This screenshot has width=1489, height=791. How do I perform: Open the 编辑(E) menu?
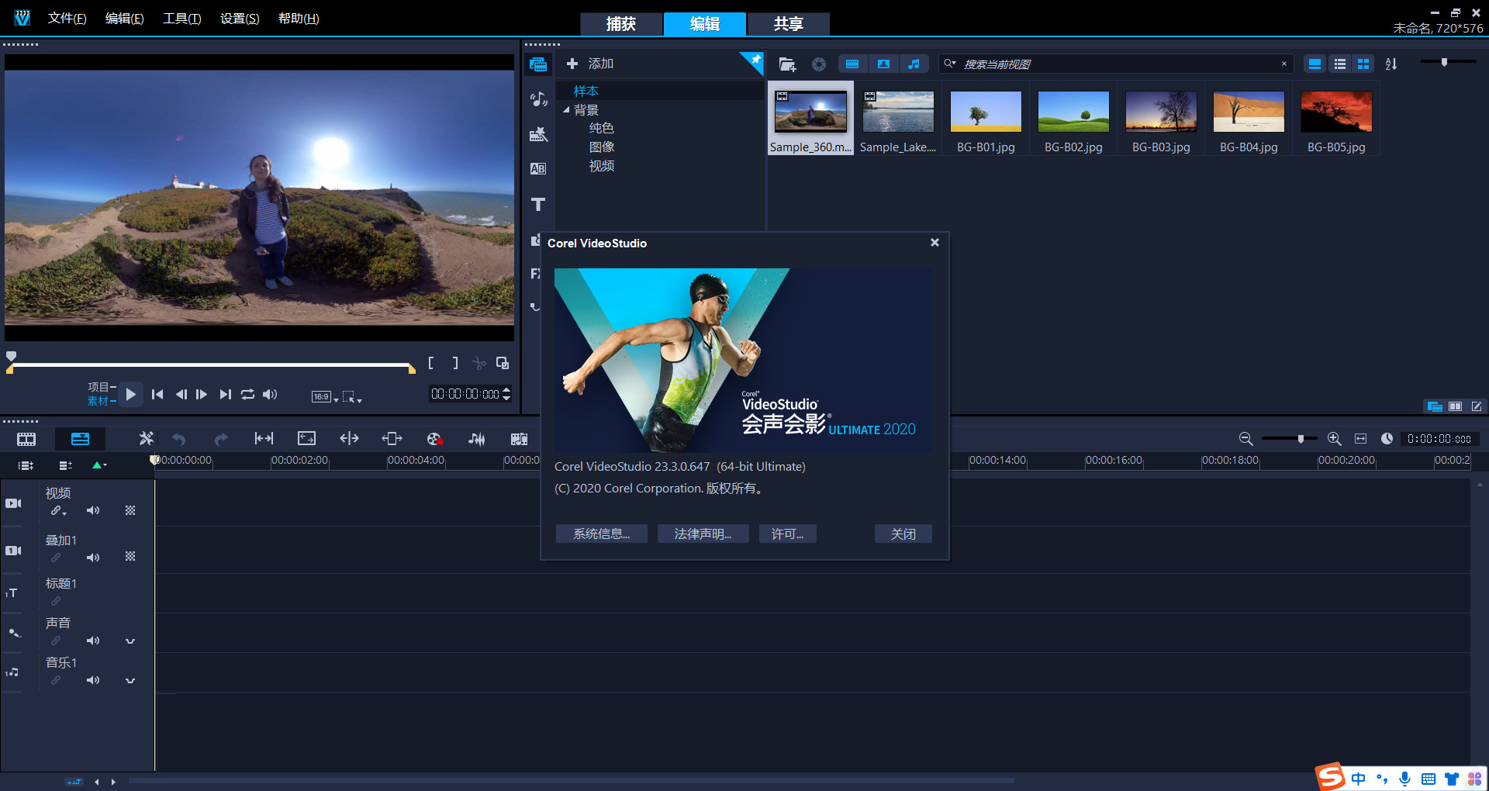coord(124,18)
